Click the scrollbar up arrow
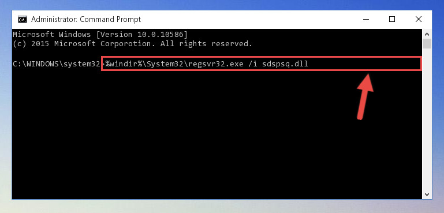Viewport: 444px width, 213px height. (427, 34)
